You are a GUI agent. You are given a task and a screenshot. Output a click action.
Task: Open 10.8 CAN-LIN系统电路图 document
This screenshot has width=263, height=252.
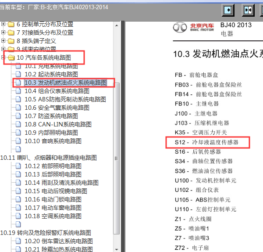click(x=58, y=124)
